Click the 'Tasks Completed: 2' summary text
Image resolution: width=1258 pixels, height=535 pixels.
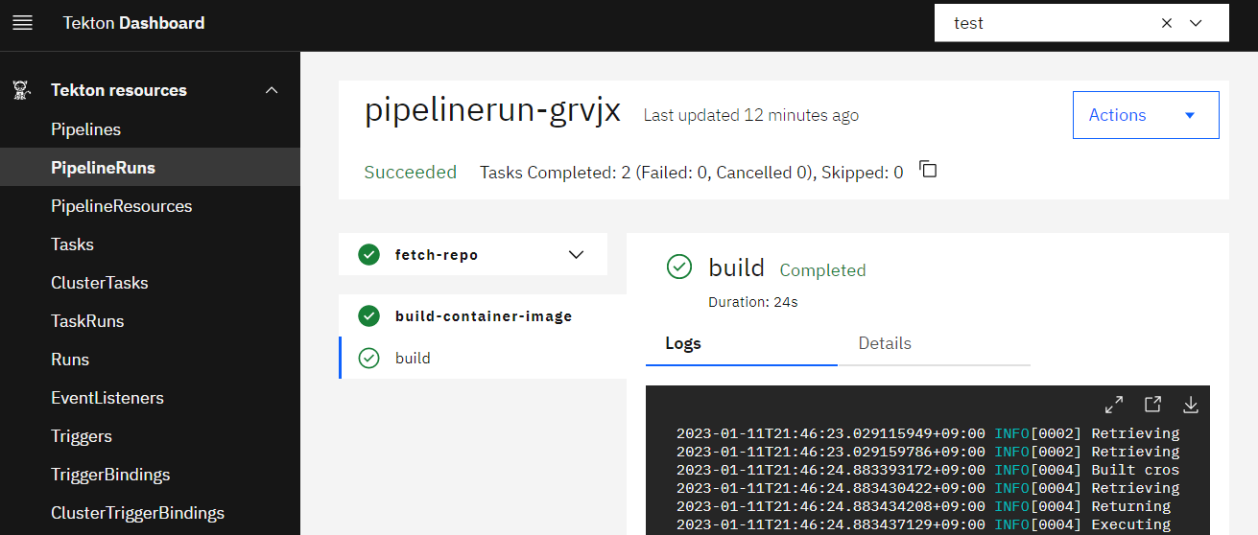coord(691,173)
